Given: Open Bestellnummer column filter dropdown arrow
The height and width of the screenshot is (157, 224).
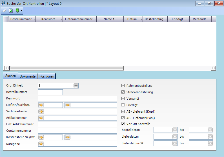Looking at the screenshot, I should pos(34,19).
